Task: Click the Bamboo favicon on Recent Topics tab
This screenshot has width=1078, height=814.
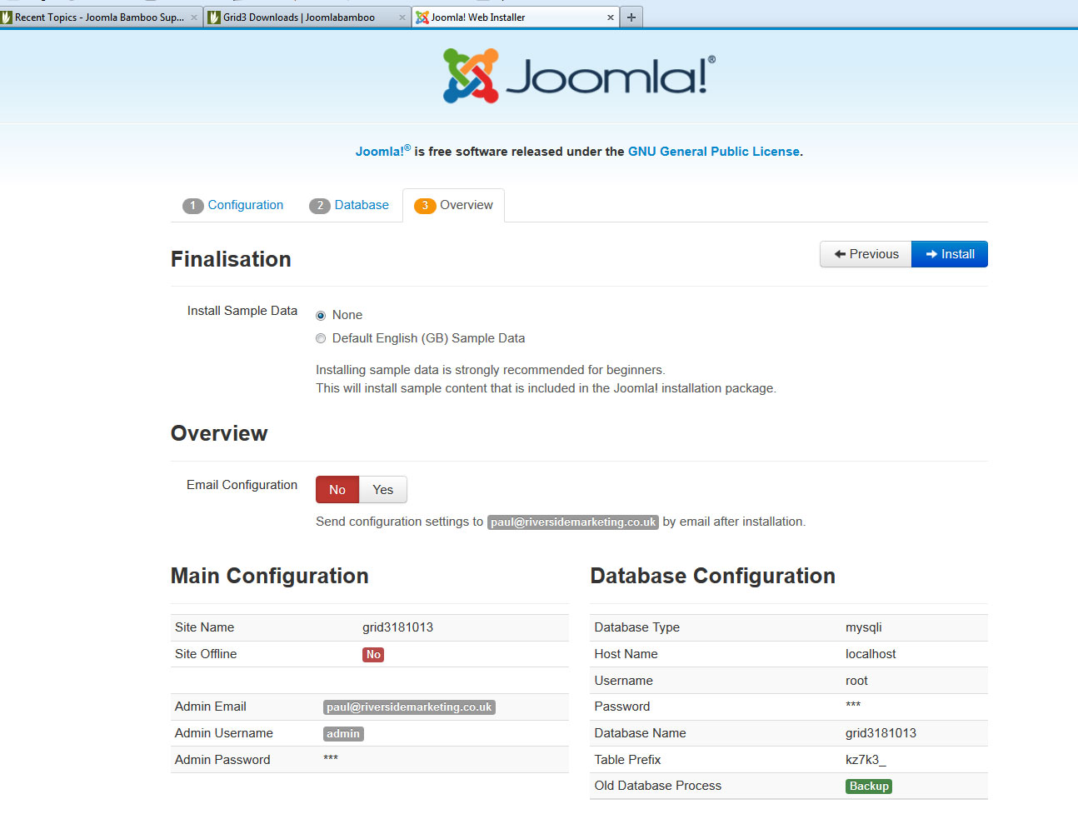Action: (x=7, y=17)
